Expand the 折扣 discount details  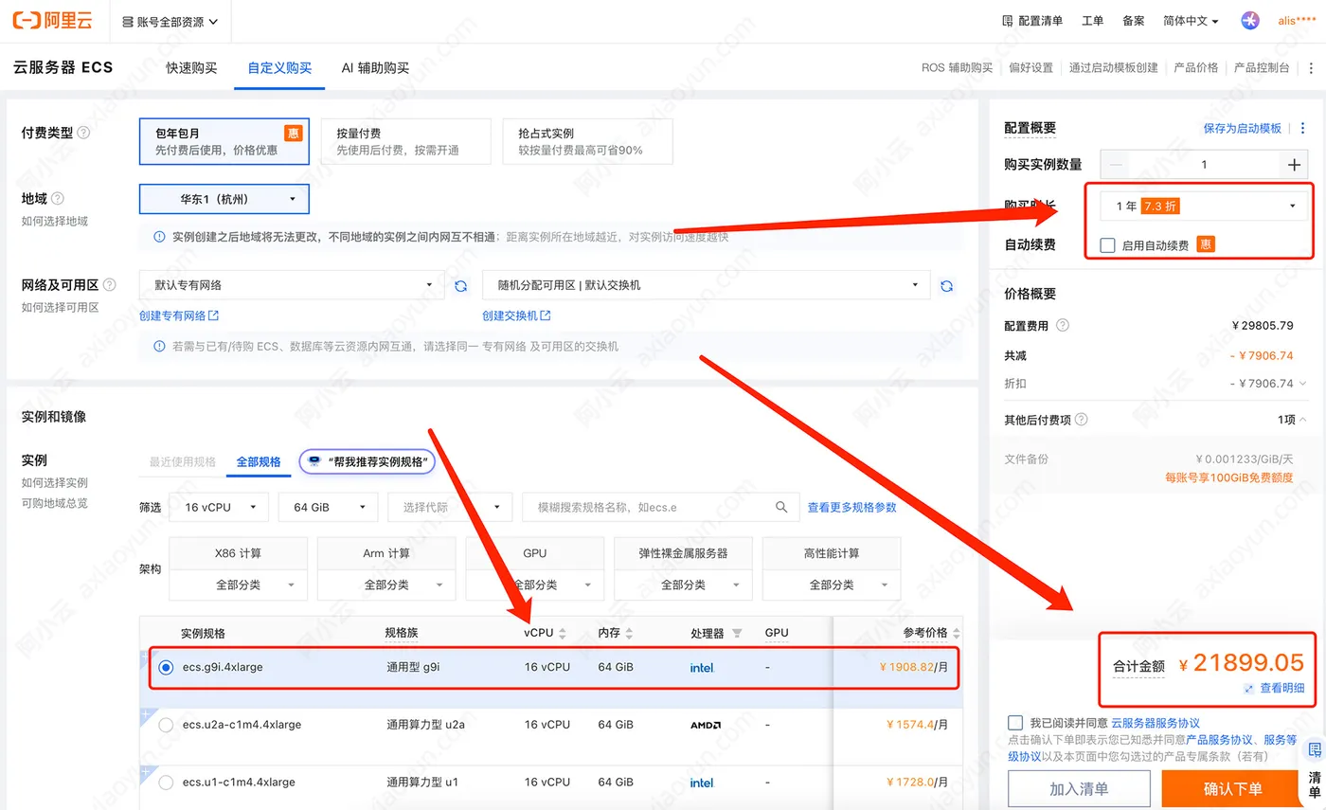[1303, 384]
